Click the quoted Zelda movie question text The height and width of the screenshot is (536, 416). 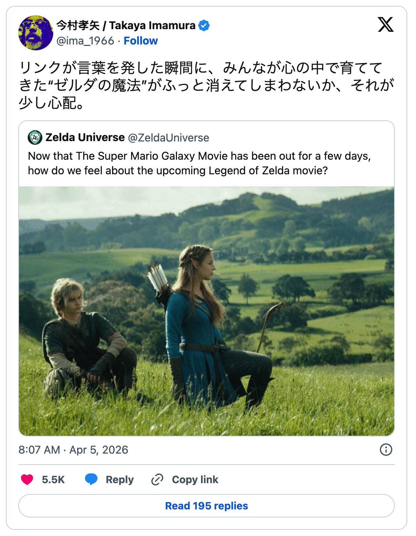[x=199, y=163]
